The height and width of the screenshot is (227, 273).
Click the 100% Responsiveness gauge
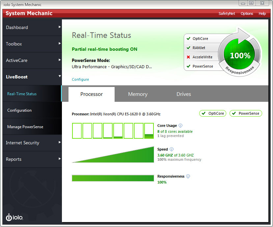pos(240,56)
